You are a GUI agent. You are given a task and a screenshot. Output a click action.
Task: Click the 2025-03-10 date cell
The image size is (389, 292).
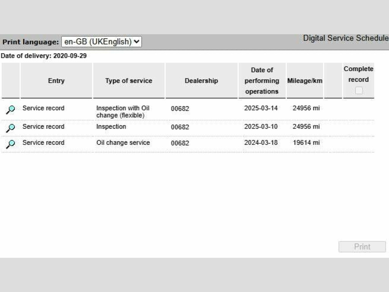click(x=261, y=127)
